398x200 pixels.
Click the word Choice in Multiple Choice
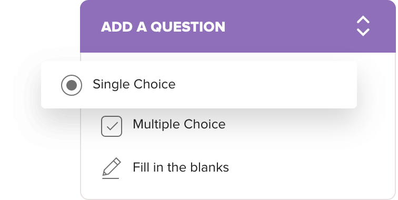[x=205, y=124]
